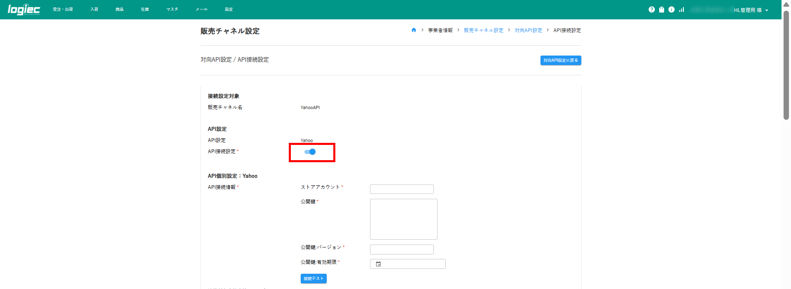Click the logiec logo
This screenshot has width=791, height=289.
23,9
